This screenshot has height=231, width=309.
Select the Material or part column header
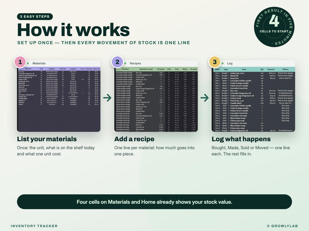(x=146, y=69)
